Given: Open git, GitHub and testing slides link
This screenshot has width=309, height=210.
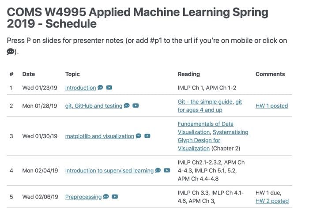Looking at the screenshot, I should tap(94, 106).
